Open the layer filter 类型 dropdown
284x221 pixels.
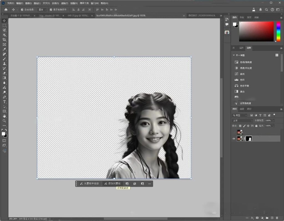tap(240, 115)
